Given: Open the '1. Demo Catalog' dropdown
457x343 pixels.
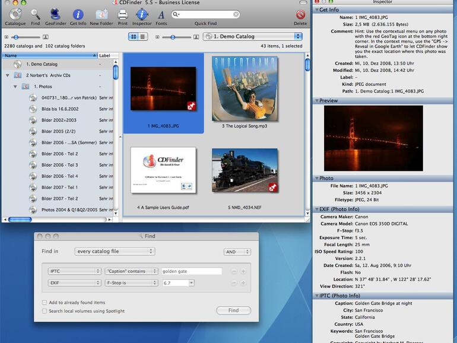Looking at the screenshot, I should tap(252, 37).
